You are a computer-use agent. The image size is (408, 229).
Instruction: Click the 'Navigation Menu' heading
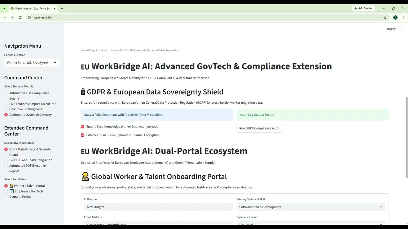pyautogui.click(x=23, y=46)
